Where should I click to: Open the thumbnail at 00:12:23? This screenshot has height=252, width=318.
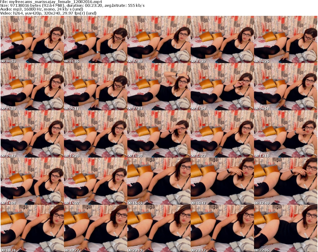click(222, 134)
